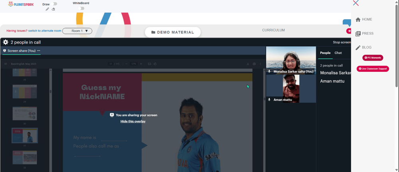Select page 31 thumbnail
Image resolution: width=399 pixels, height=172 pixels.
25,135
